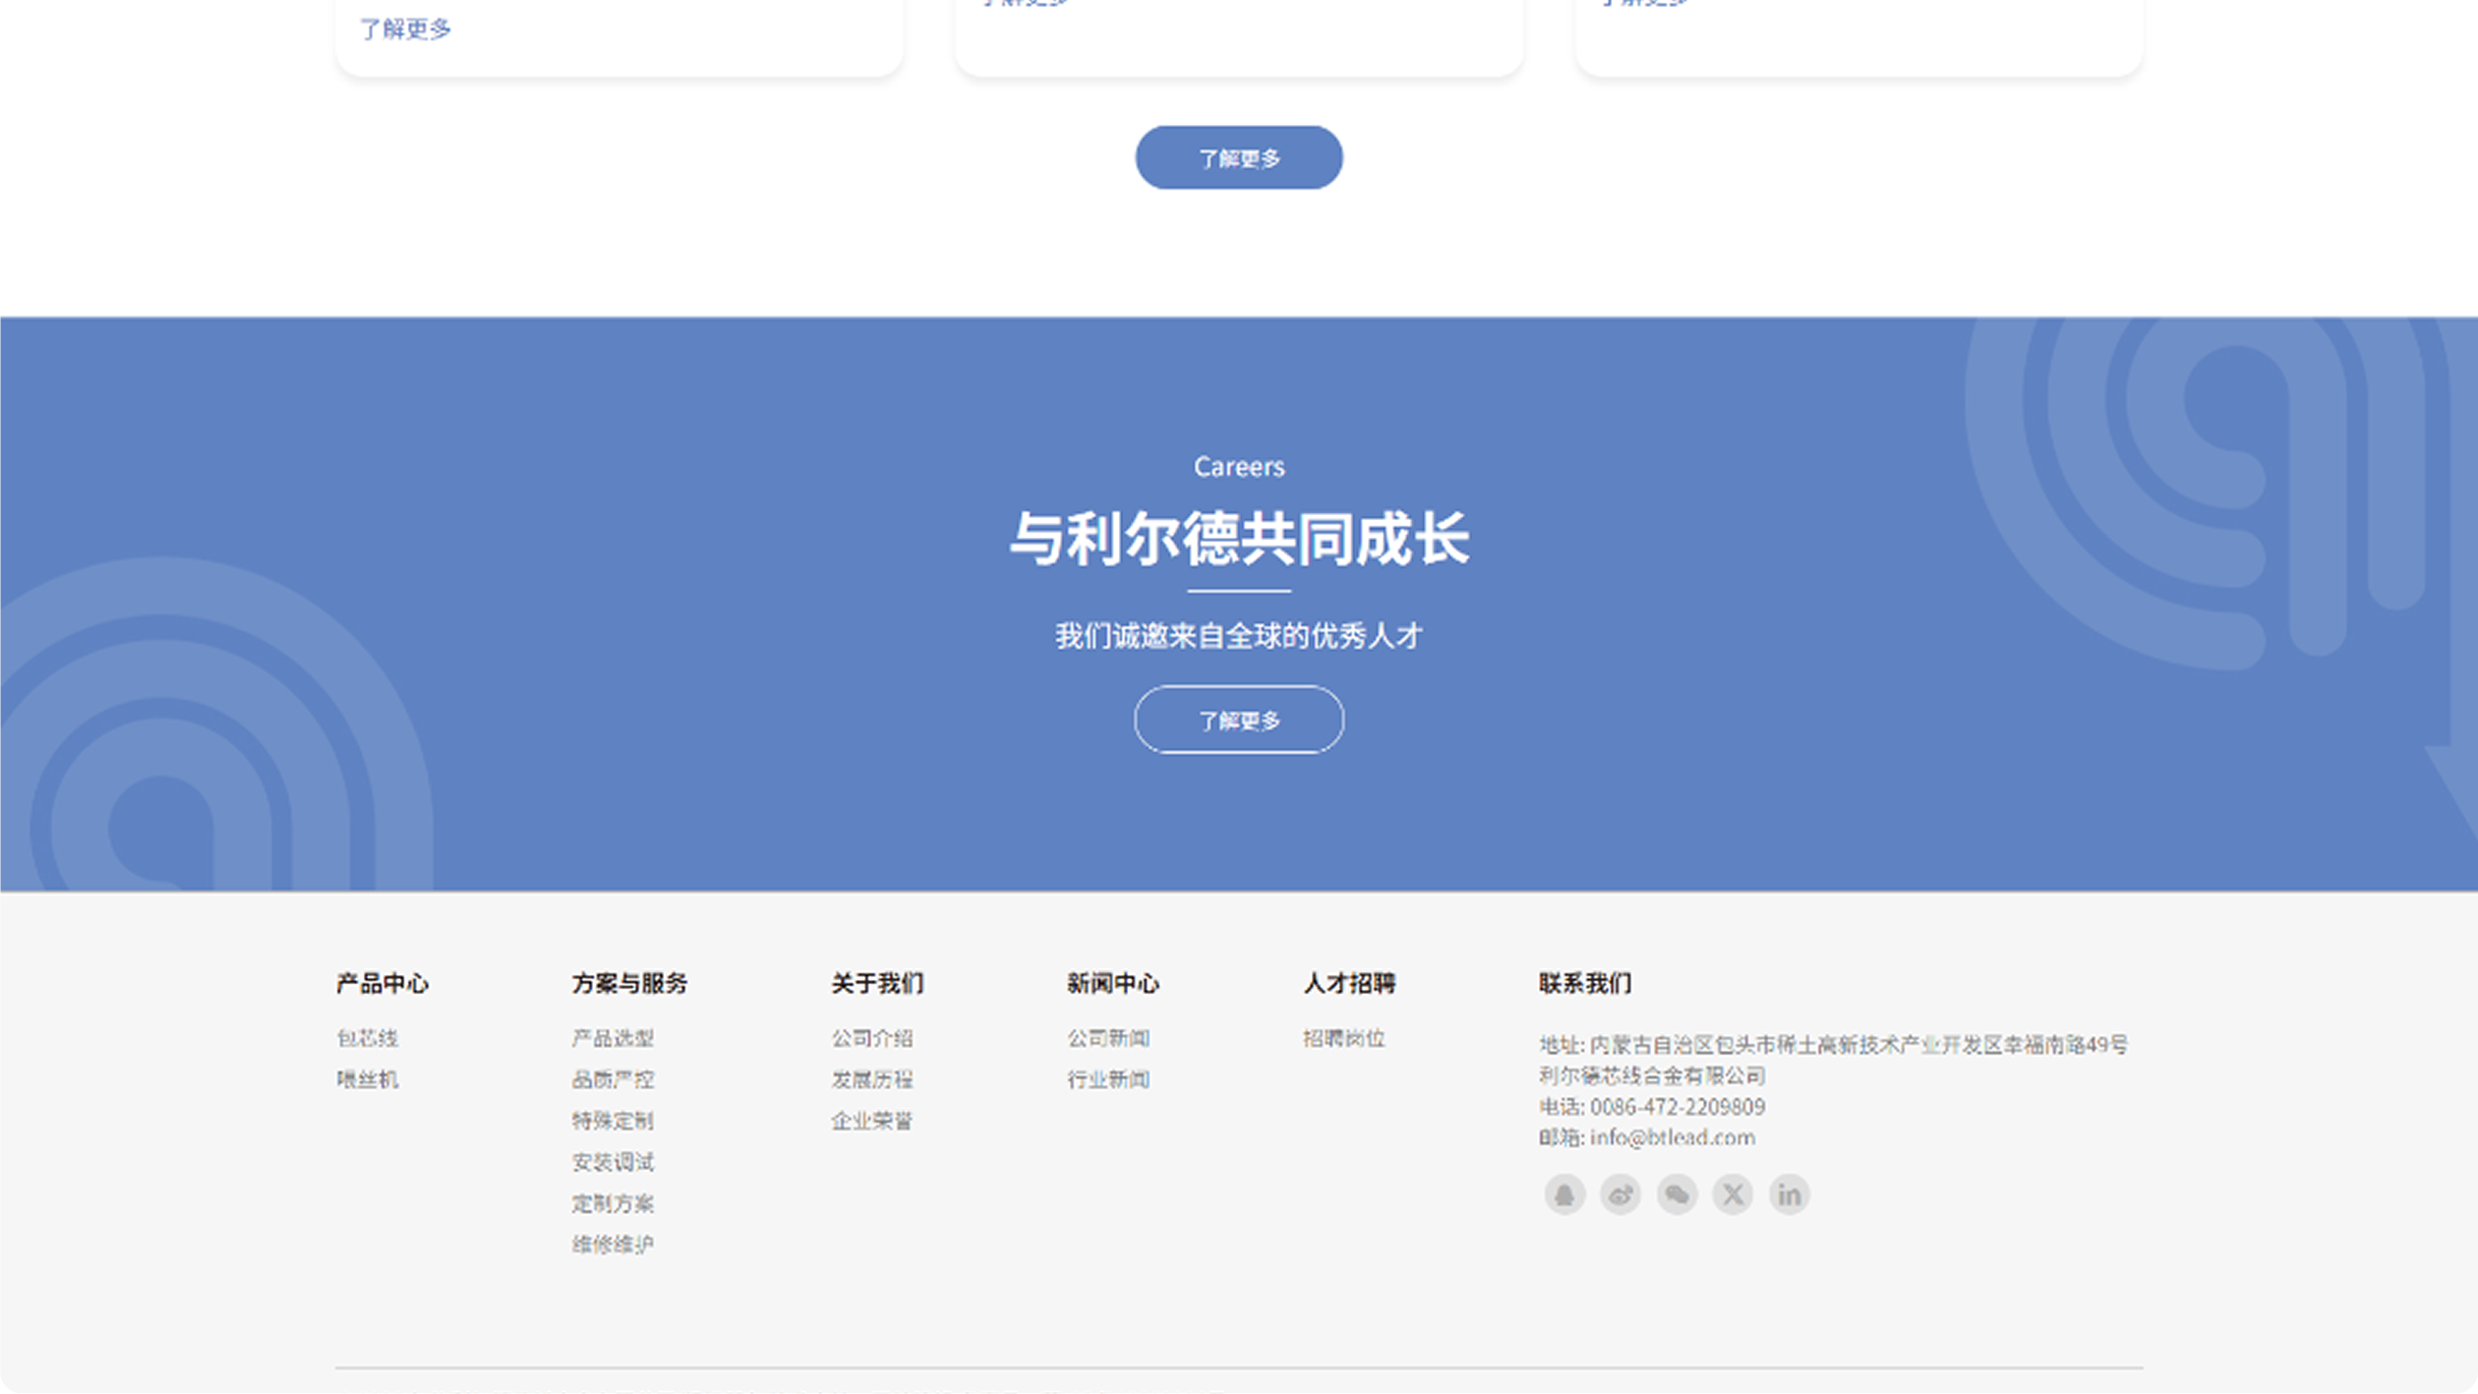2478x1394 pixels.
Task: Open the 品质严控 link
Action: 615,1079
